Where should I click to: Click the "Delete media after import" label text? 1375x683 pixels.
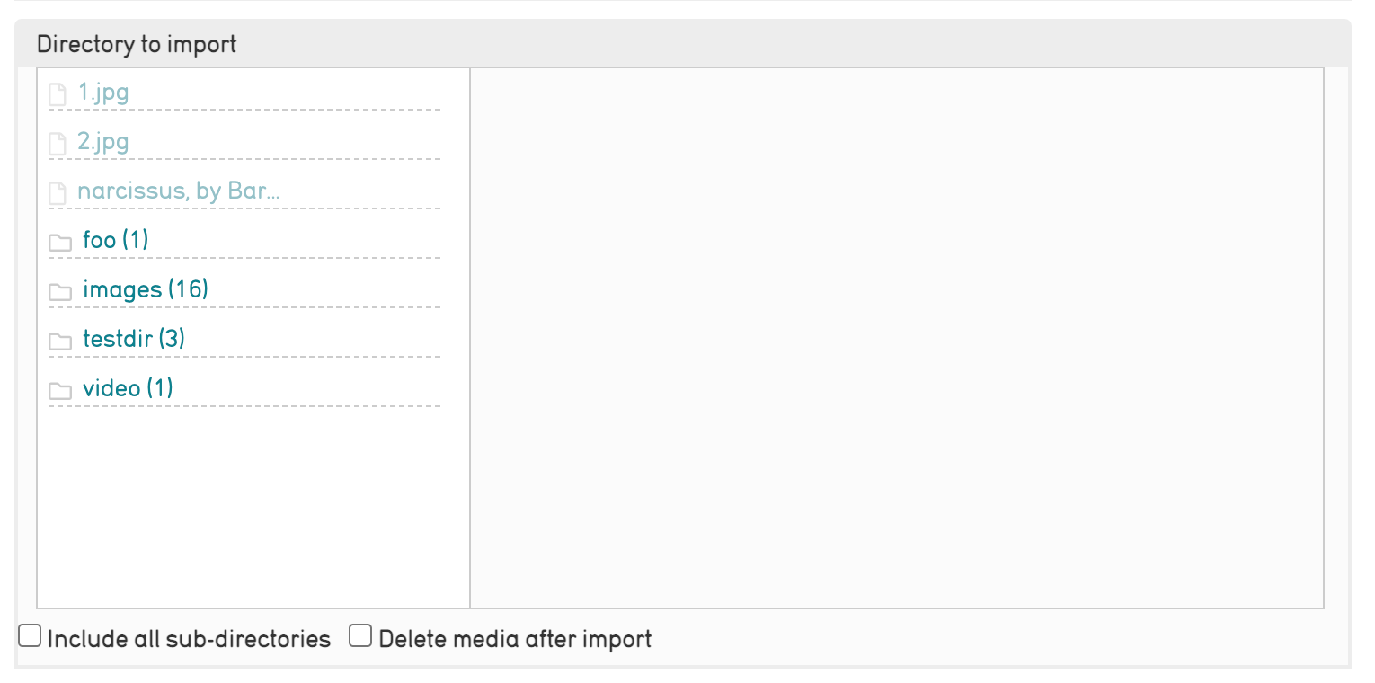[x=515, y=640]
